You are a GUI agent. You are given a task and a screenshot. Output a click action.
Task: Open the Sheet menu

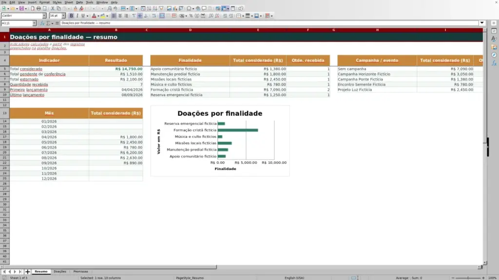click(69, 2)
